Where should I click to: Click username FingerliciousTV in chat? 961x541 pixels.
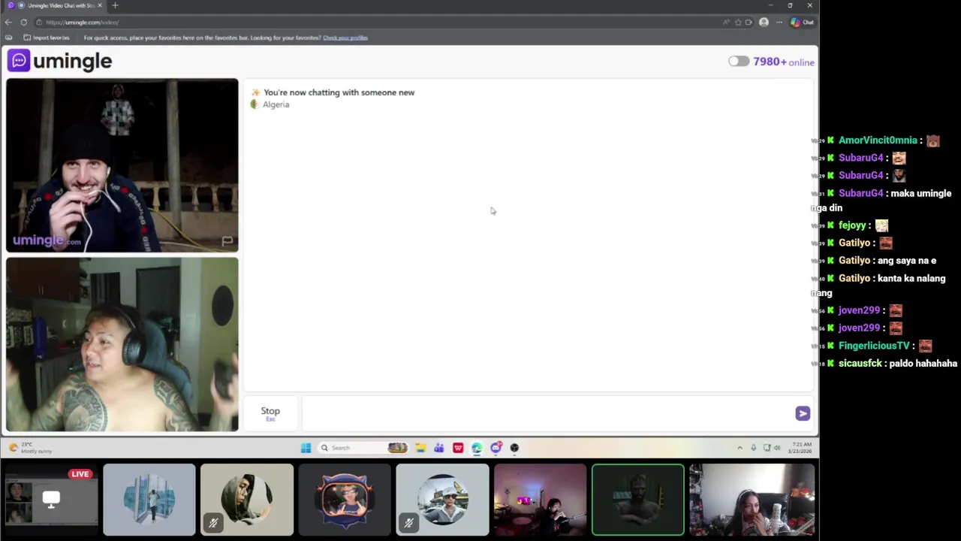(874, 346)
